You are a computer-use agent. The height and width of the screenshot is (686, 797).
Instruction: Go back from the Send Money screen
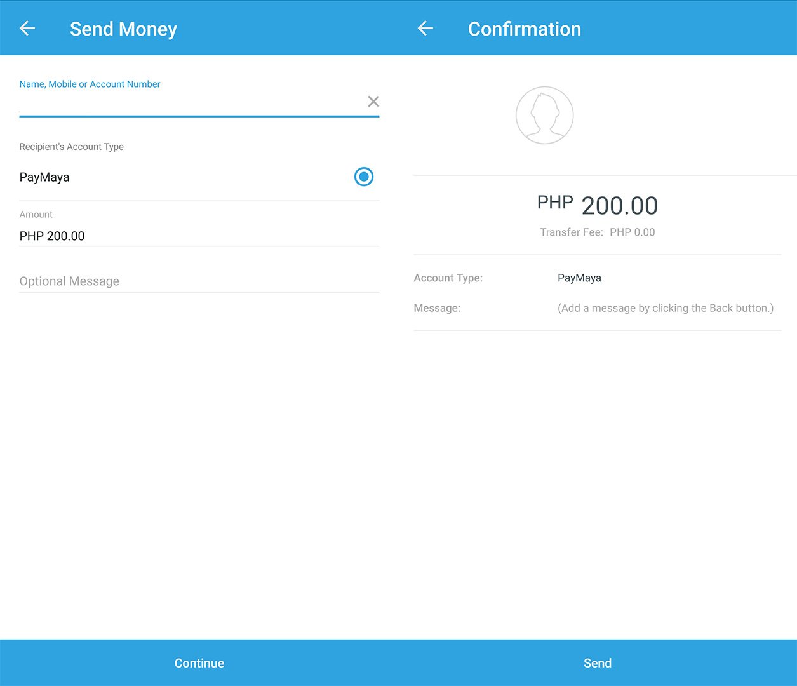point(27,28)
